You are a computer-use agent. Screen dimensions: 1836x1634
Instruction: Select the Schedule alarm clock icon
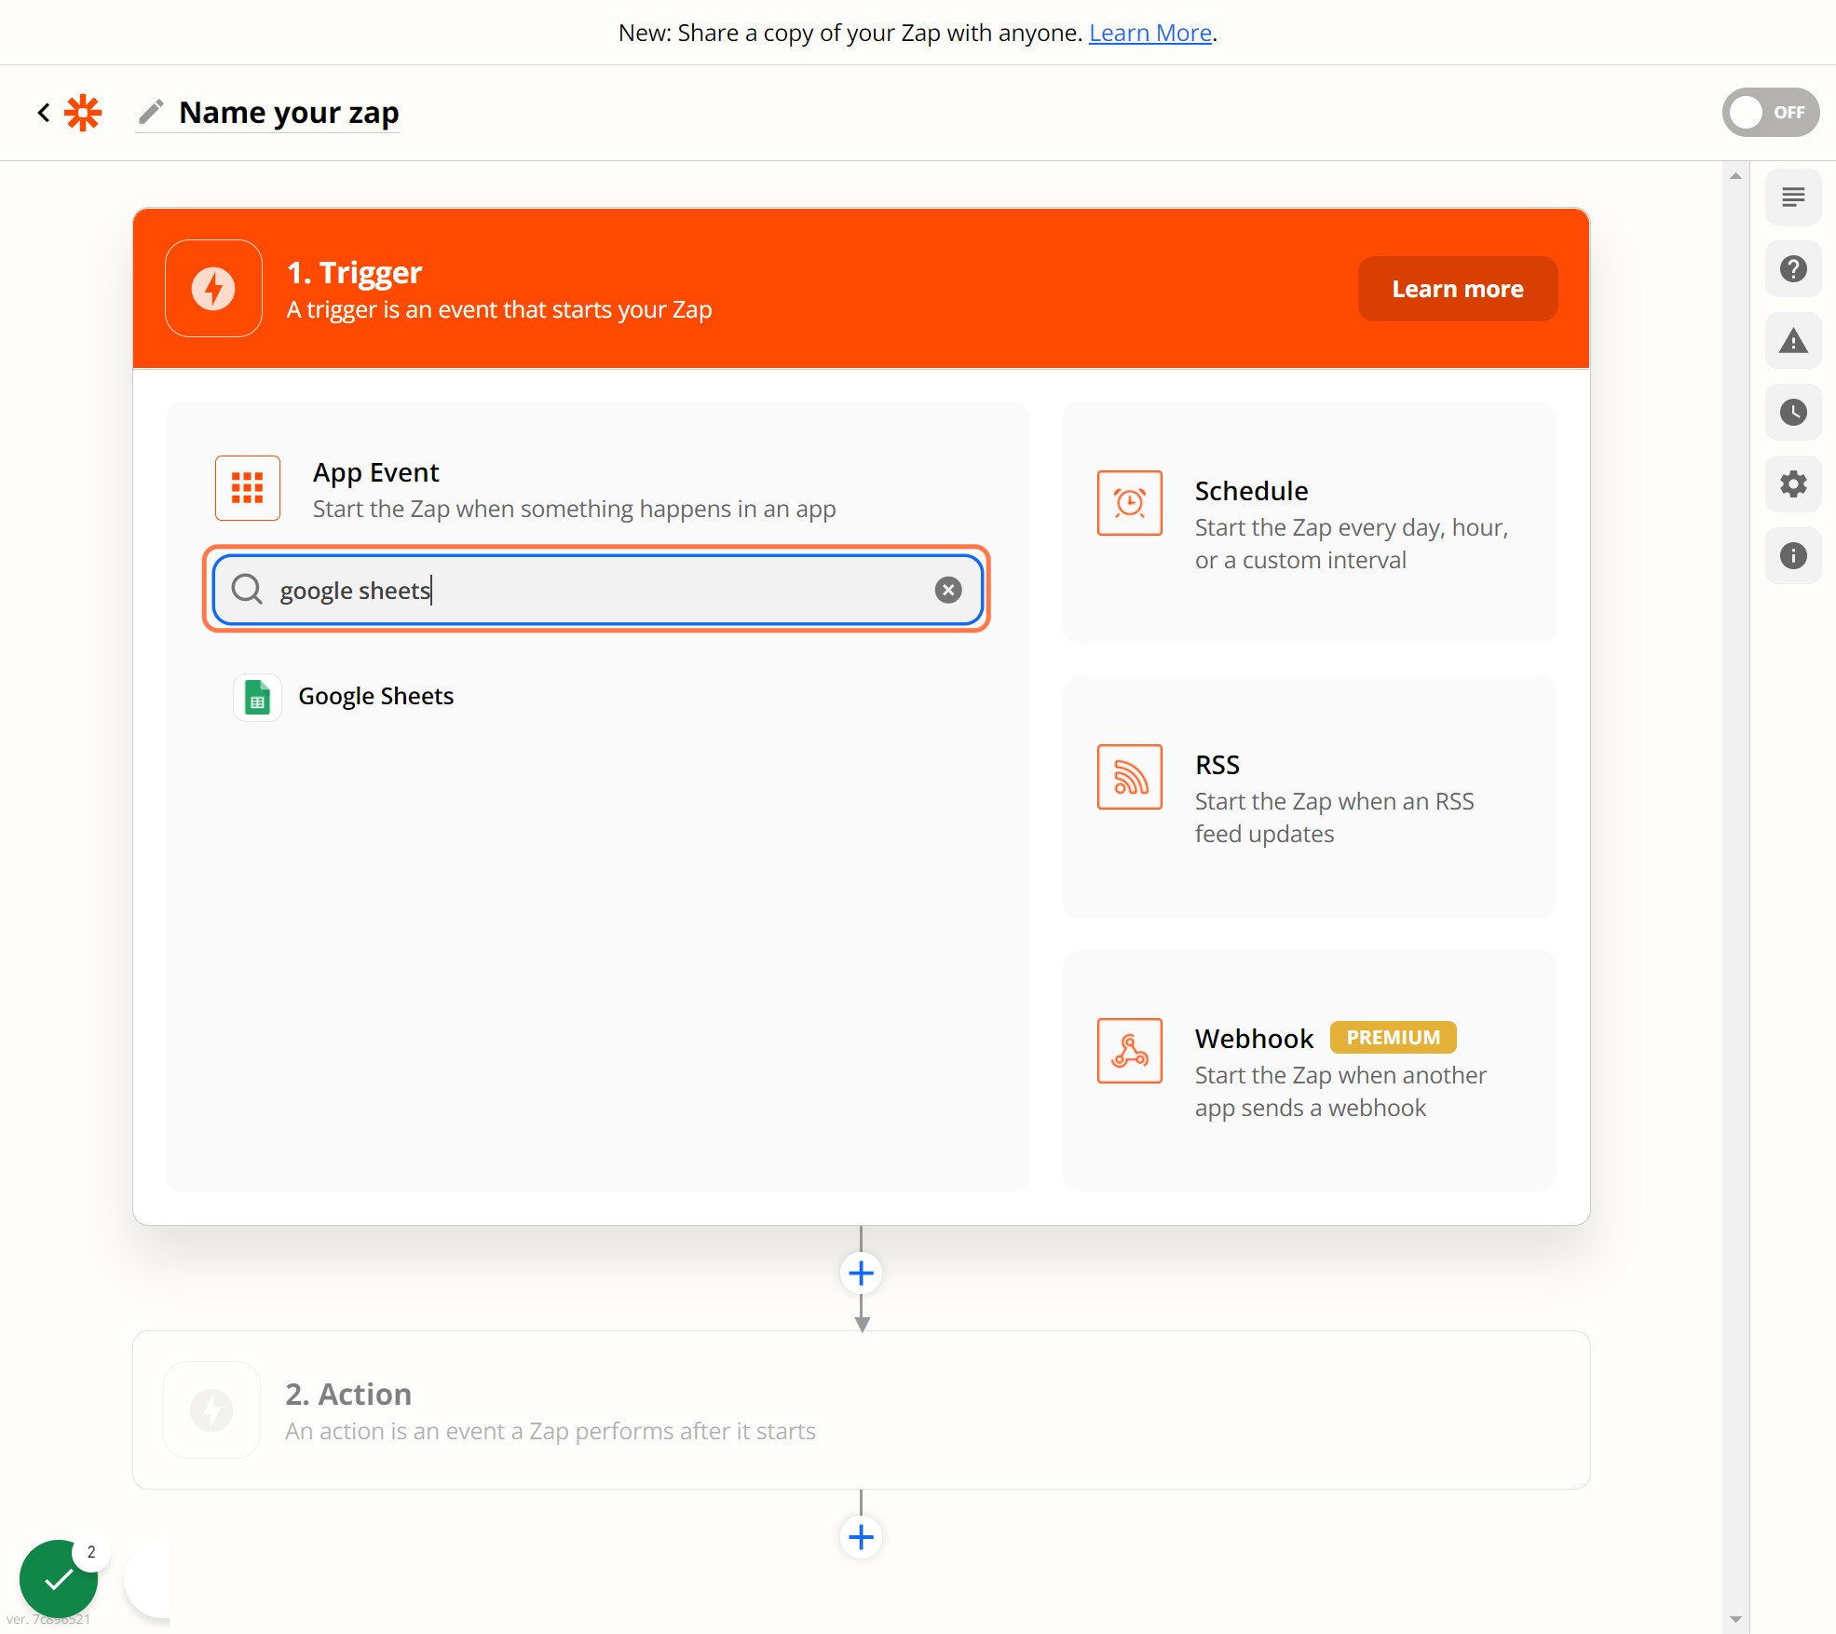coord(1129,503)
